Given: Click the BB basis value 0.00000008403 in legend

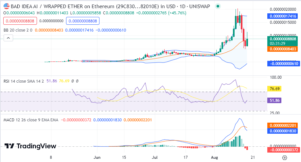Looking at the screenshot, I should pyautogui.click(x=49, y=30).
